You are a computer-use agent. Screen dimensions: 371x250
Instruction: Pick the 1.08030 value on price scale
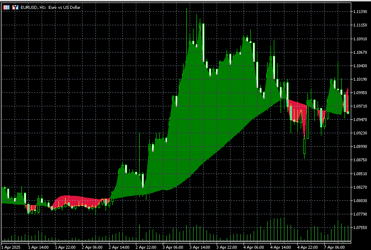click(x=360, y=200)
